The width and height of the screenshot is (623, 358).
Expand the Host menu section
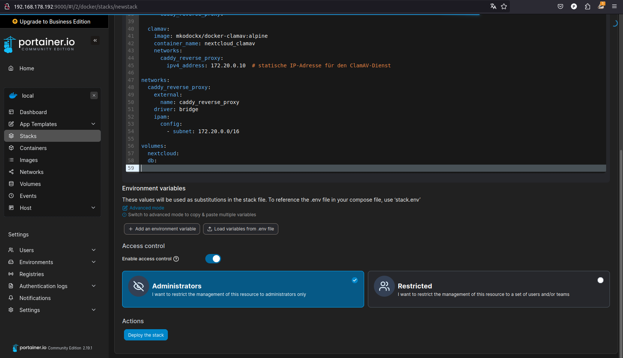(93, 208)
